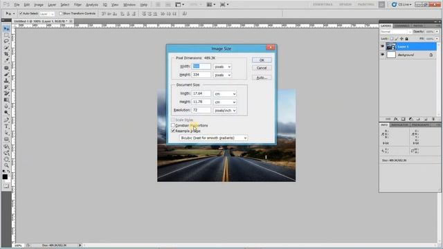Hide the Background layer eye icon
Image resolution: width=443 pixels, height=249 pixels.
click(x=383, y=55)
